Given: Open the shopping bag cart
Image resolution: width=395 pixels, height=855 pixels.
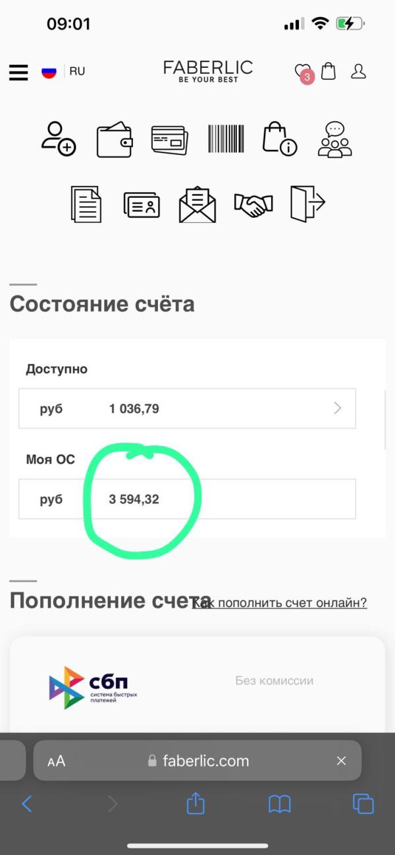Looking at the screenshot, I should (328, 71).
